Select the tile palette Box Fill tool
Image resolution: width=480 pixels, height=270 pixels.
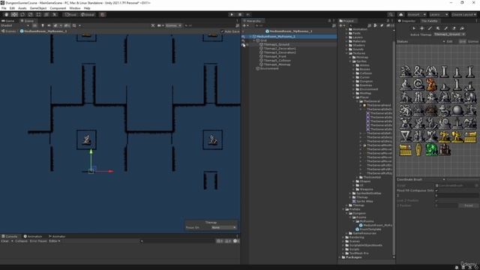(x=438, y=28)
